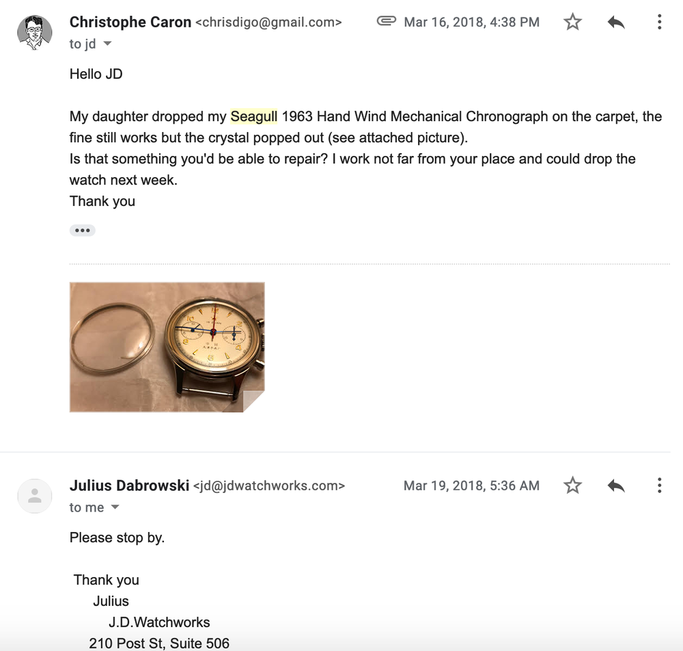Image resolution: width=683 pixels, height=651 pixels.
Task: Star the Christophe Caron email
Action: (572, 23)
